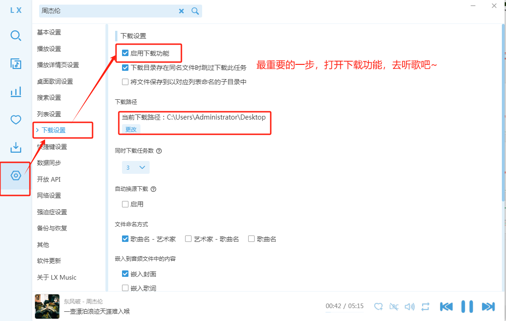Go to 快捷键设置 settings section

(52, 147)
